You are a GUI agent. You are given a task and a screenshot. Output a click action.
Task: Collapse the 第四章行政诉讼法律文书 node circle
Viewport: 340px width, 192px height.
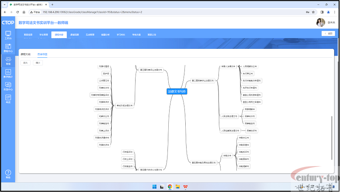pos(138,169)
